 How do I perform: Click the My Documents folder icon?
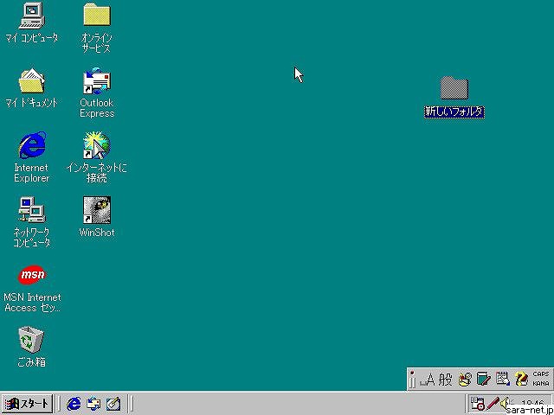coord(32,81)
